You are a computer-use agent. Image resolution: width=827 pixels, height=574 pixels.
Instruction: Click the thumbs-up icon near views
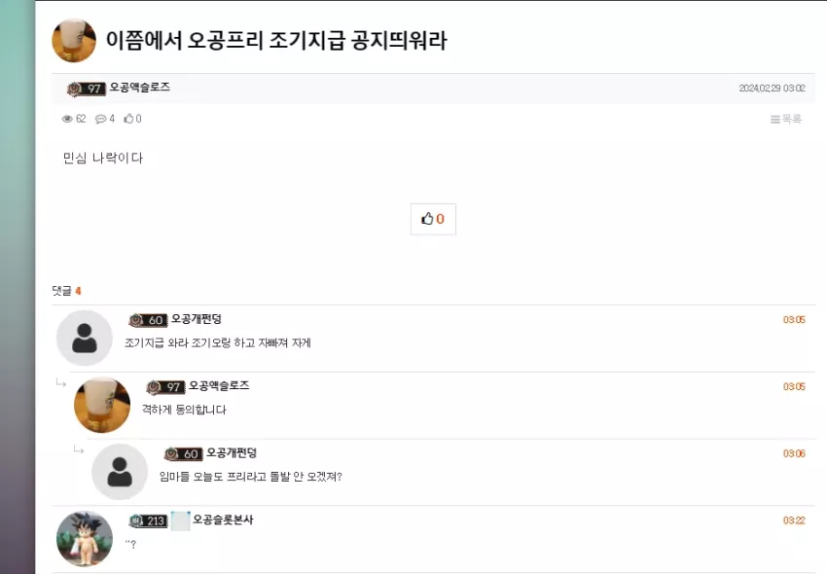(128, 119)
